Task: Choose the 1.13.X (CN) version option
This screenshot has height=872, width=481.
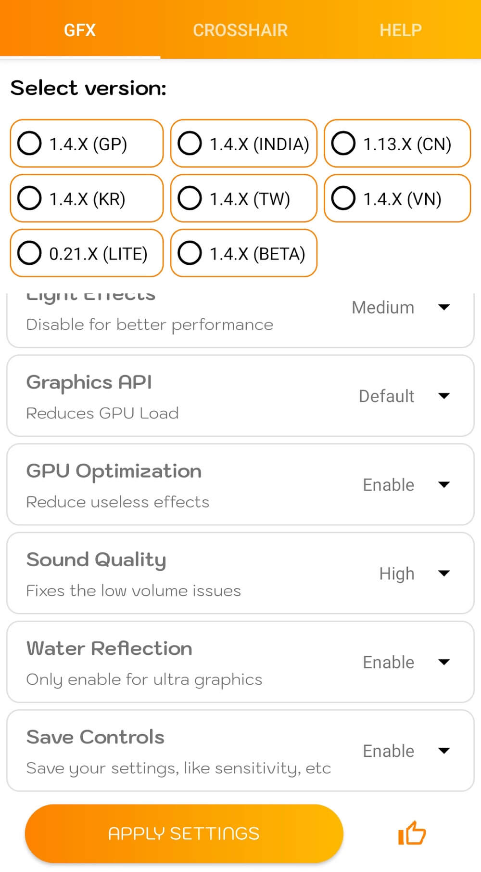Action: tap(397, 143)
